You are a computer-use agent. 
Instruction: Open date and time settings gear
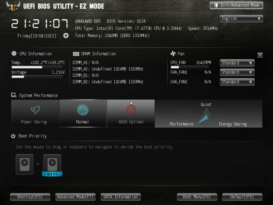pos(66,36)
